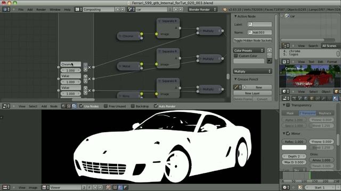Image resolution: width=341 pixels, height=191 pixels.
Task: Open the screen layout browse icon
Action: point(78,10)
